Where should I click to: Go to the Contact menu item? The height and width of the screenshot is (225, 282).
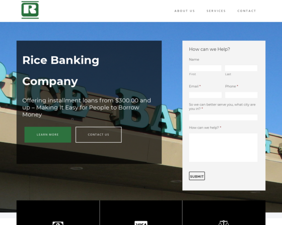[247, 11]
